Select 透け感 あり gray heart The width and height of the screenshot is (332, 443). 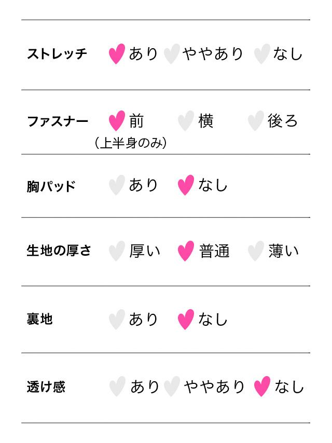pos(117,386)
